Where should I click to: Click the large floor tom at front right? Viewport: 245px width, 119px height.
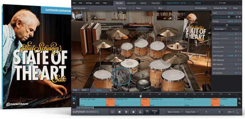(x=173, y=80)
